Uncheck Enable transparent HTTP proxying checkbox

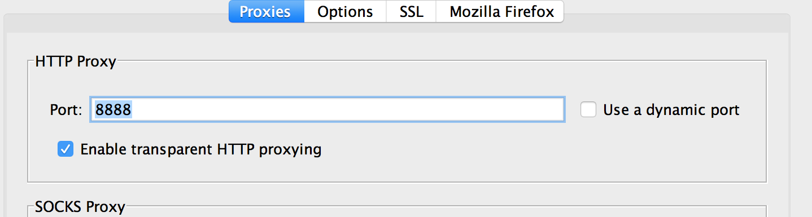pos(66,149)
